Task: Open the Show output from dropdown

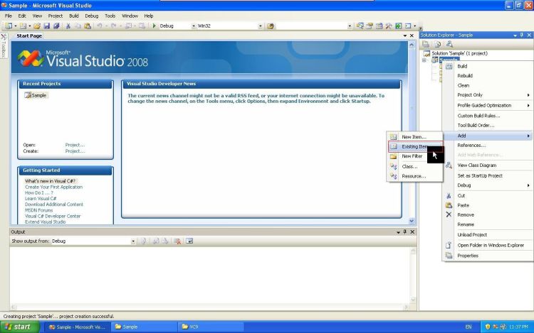Action: tap(133, 241)
